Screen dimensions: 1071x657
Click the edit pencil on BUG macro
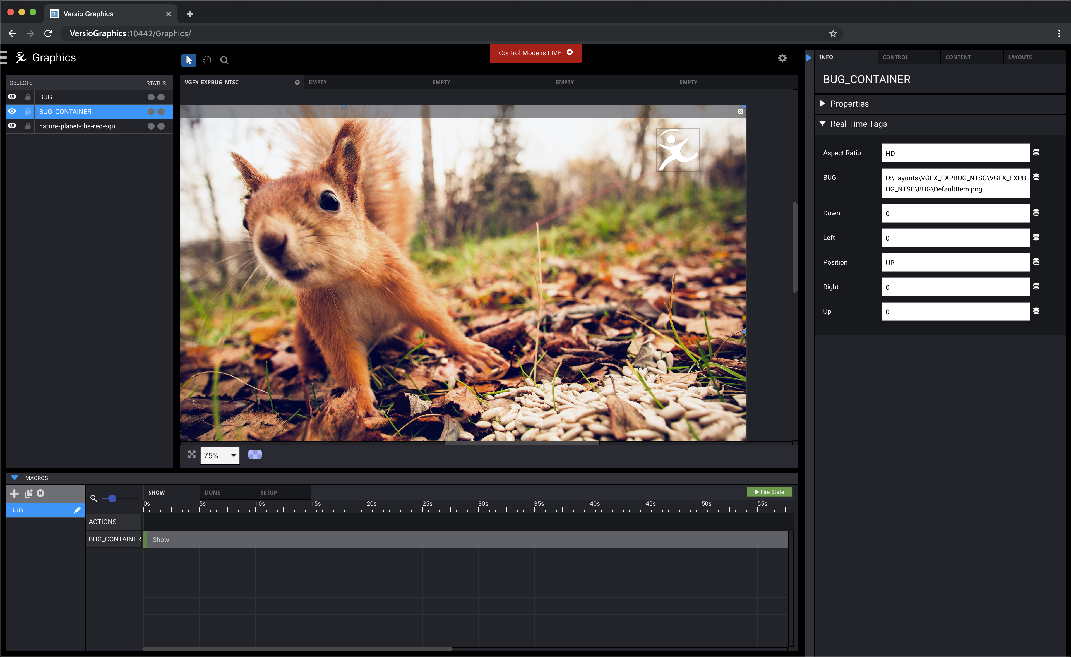click(77, 510)
